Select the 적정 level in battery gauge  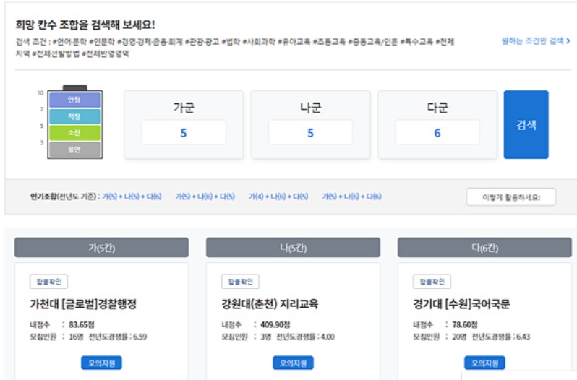(x=74, y=116)
